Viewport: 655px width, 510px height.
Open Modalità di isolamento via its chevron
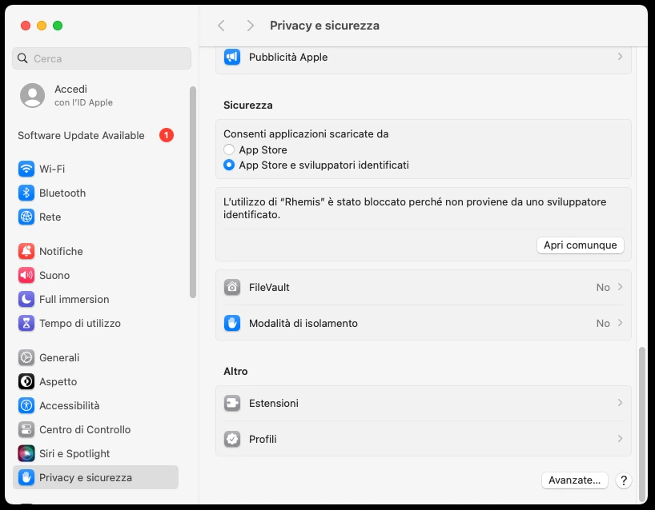point(620,323)
